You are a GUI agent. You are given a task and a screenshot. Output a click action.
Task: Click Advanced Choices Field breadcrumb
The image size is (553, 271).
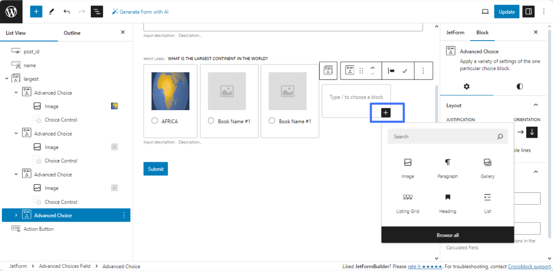[65, 266]
